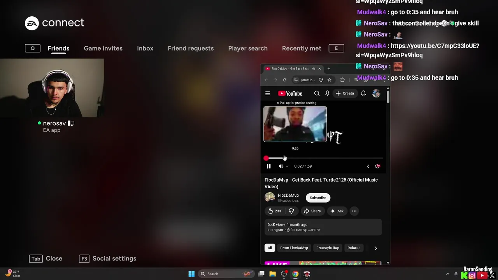This screenshot has height=280, width=498.
Task: Open Player search tab
Action: (x=248, y=48)
